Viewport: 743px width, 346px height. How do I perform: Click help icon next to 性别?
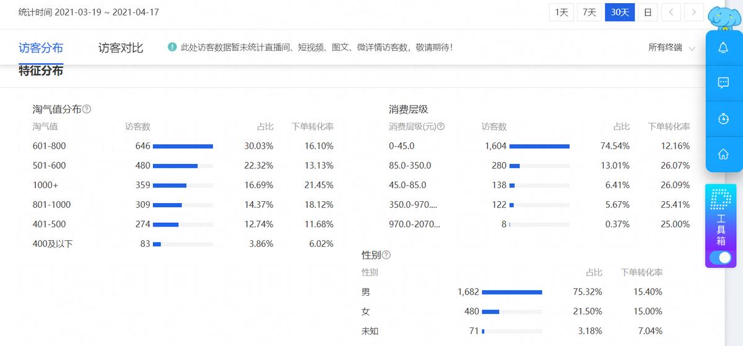coord(386,255)
